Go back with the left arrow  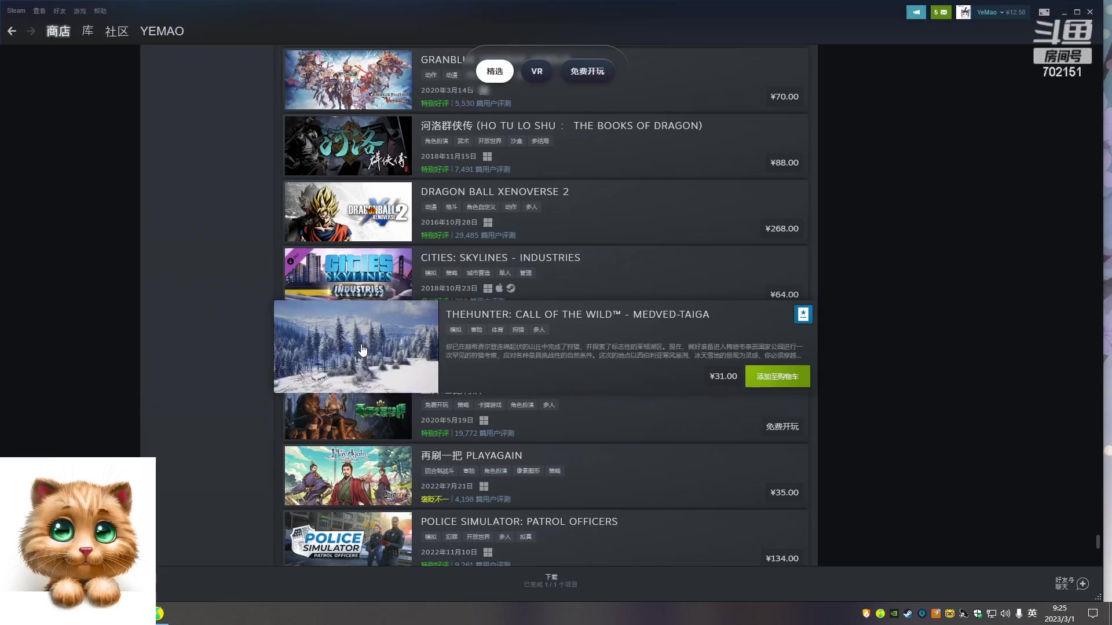tap(12, 31)
